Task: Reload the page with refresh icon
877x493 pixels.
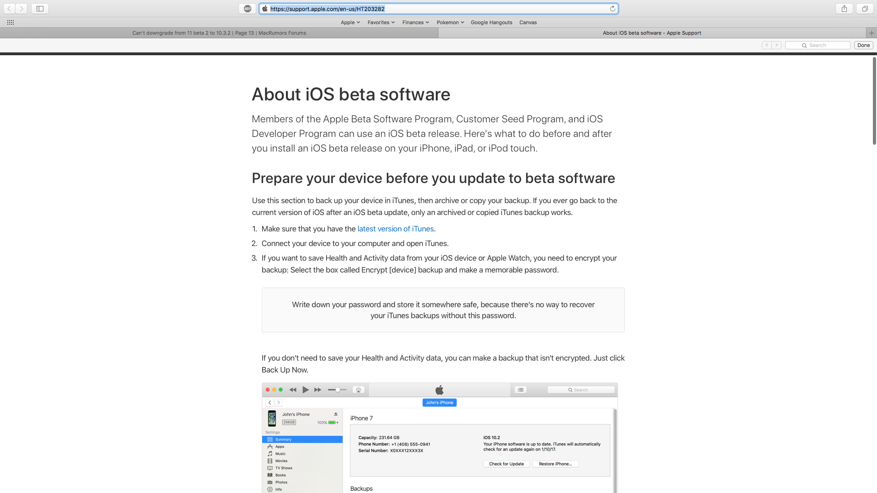Action: click(x=613, y=9)
